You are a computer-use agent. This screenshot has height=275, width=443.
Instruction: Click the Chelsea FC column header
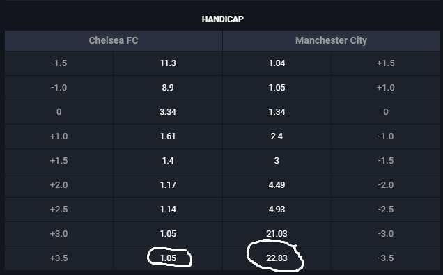click(114, 40)
